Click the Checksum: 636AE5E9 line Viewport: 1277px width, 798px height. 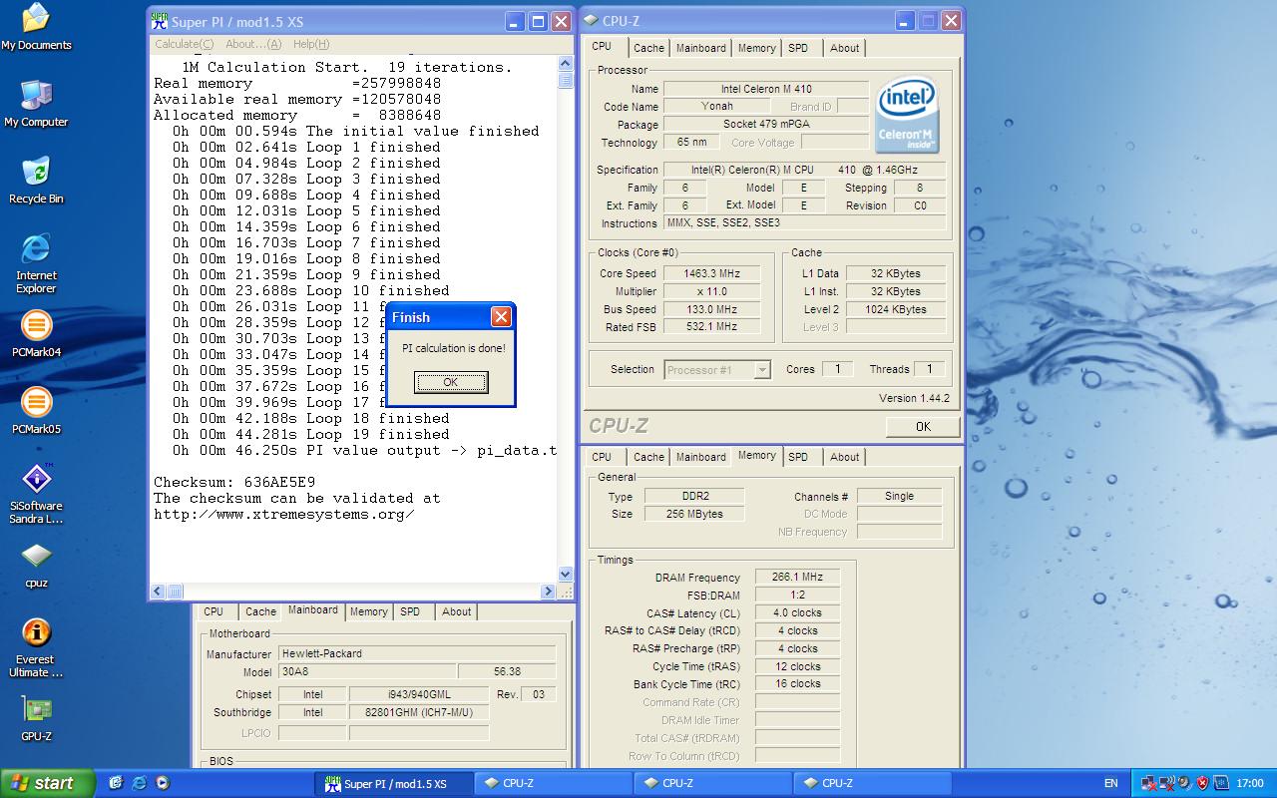pos(234,482)
